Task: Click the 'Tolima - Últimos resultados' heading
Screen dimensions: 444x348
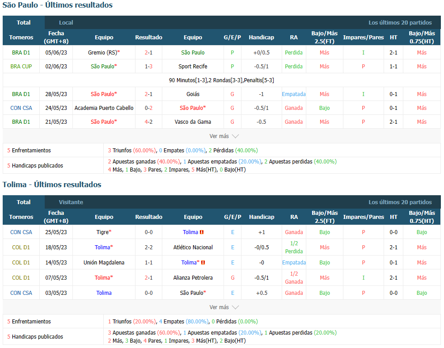Action: point(52,185)
